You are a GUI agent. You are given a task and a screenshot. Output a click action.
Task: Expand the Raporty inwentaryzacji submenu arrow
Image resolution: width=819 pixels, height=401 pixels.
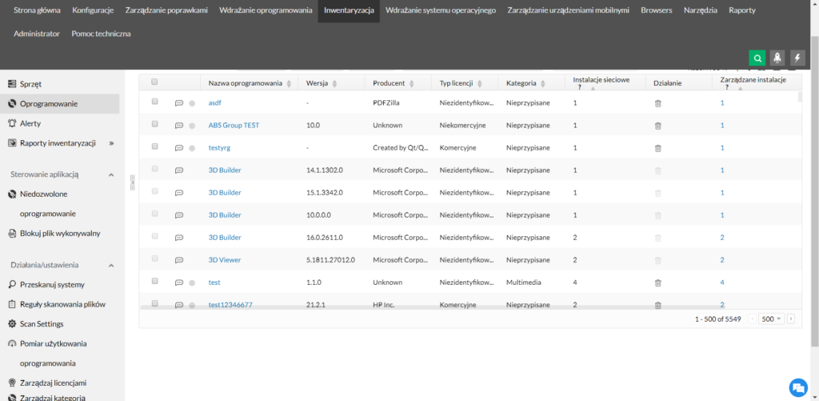tap(111, 143)
